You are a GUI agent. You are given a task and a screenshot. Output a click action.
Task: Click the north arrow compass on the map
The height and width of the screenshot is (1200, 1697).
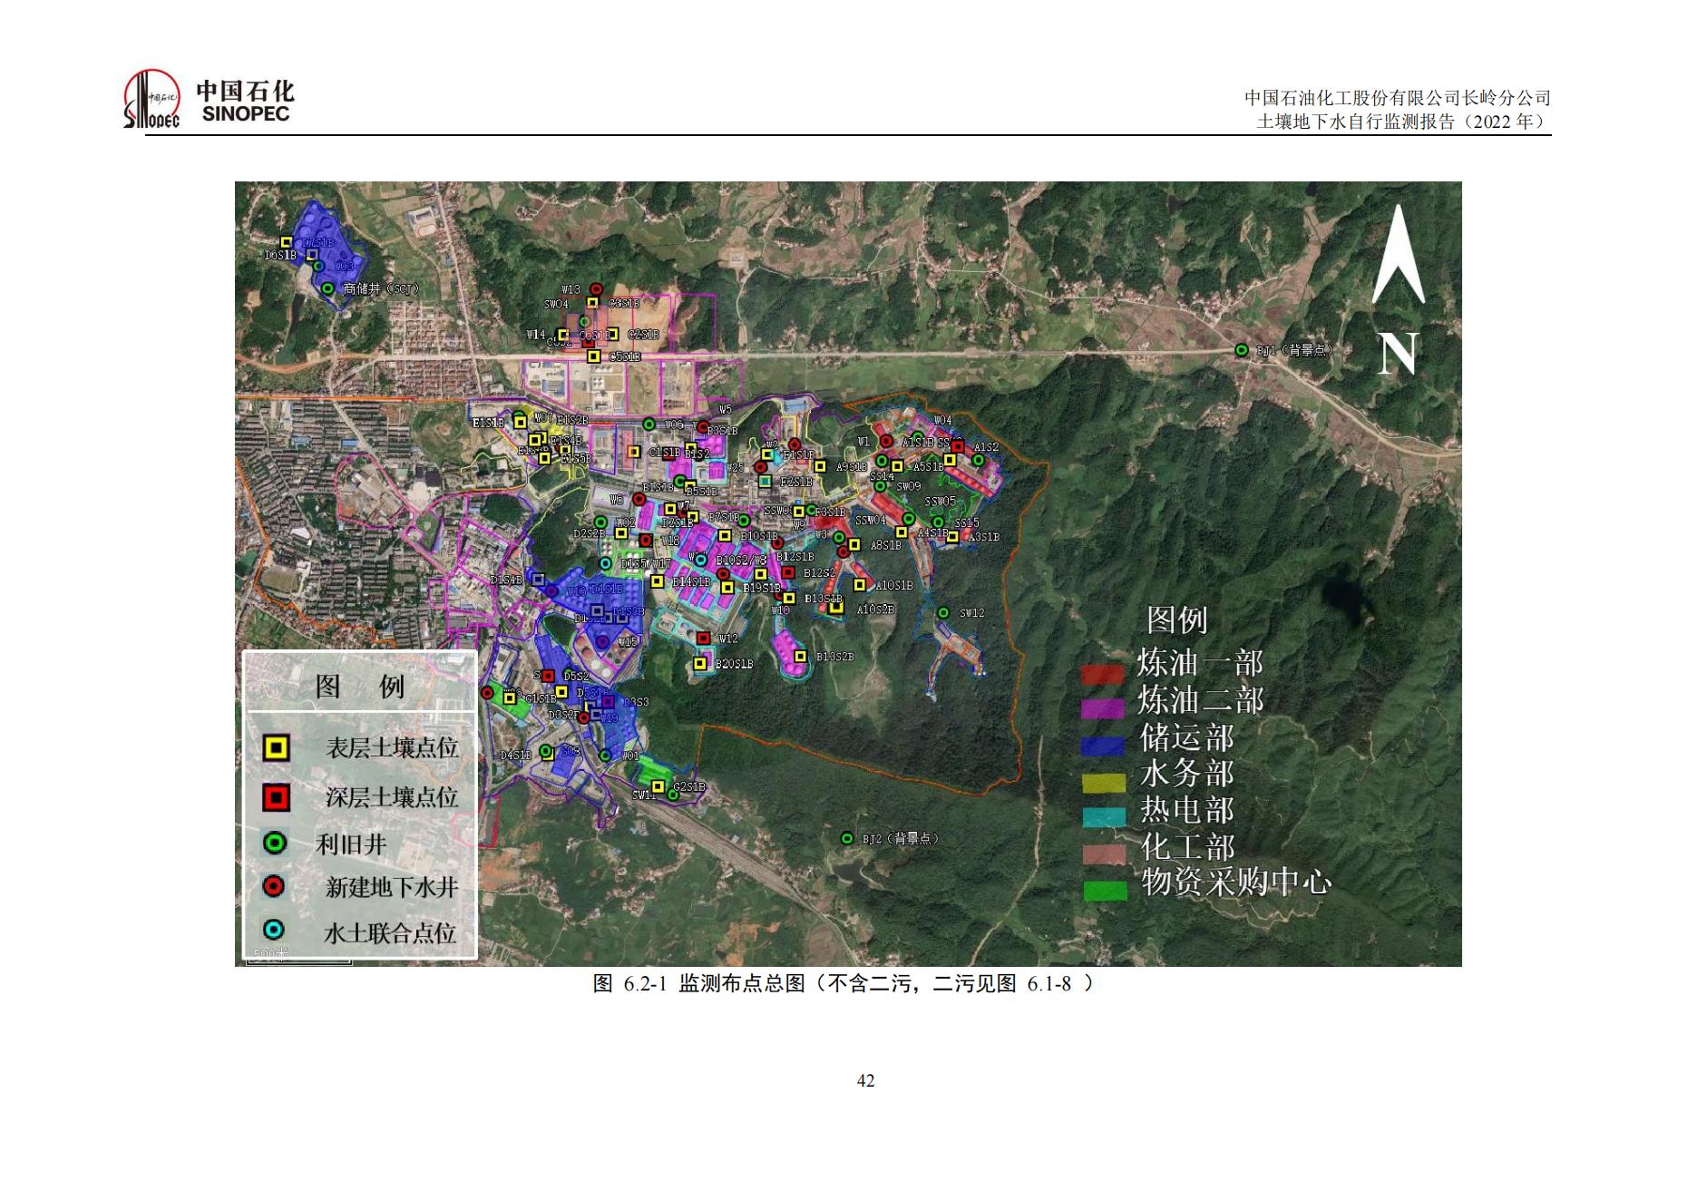tap(1398, 289)
